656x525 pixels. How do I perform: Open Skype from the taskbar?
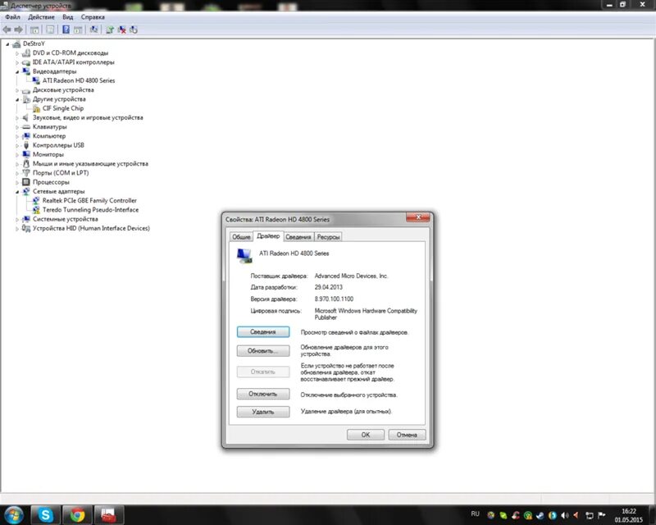(45, 515)
